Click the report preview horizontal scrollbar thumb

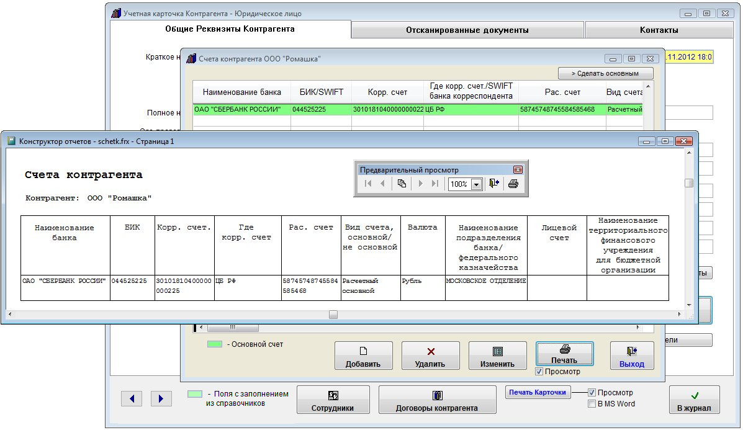point(333,315)
